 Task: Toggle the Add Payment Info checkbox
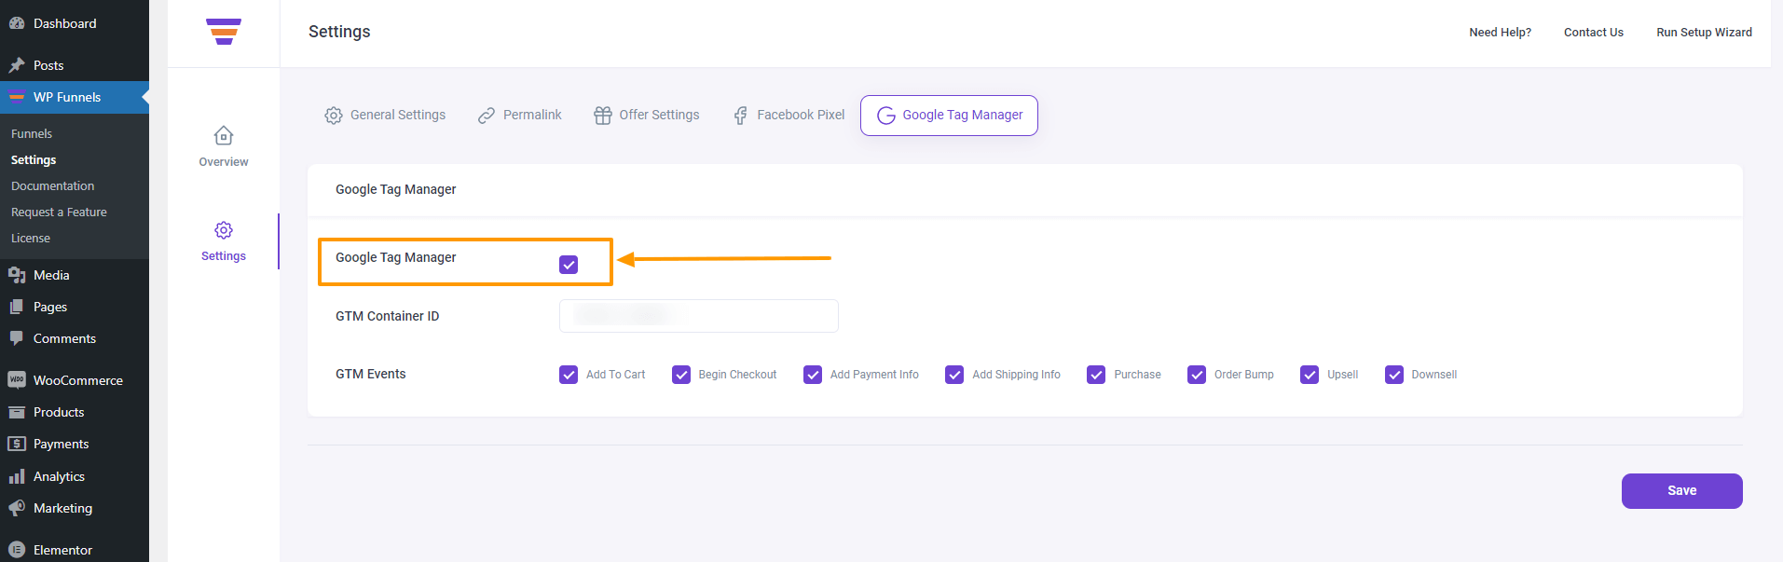[x=813, y=375]
